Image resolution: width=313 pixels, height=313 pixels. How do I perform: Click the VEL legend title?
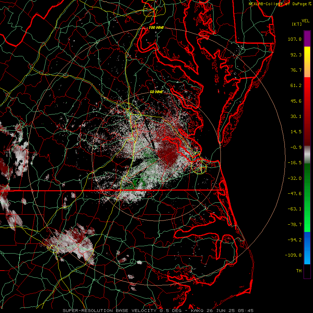point(305,21)
